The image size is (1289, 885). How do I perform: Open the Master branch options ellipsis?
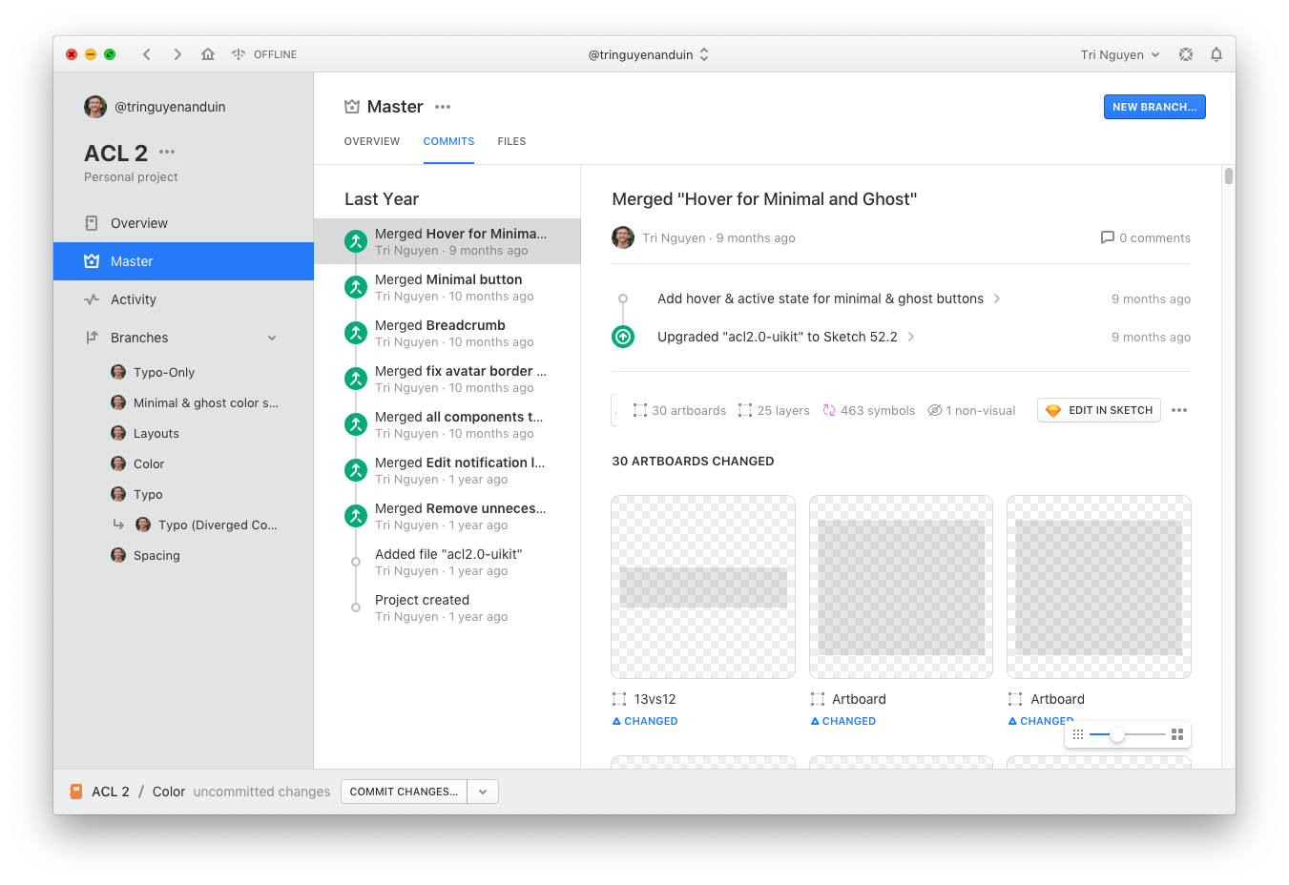coord(443,107)
